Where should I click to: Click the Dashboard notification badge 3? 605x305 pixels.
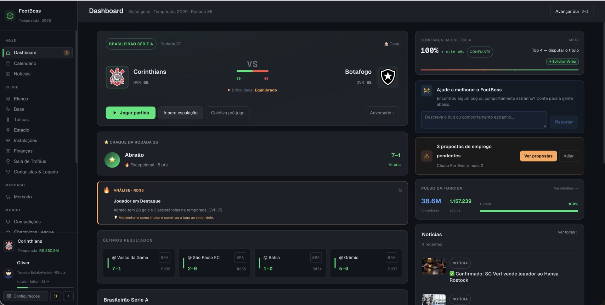[x=66, y=53]
